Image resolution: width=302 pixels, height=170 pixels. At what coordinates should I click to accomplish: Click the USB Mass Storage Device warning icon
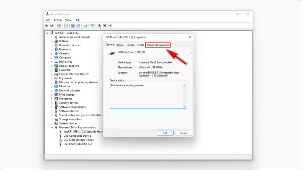click(x=60, y=140)
